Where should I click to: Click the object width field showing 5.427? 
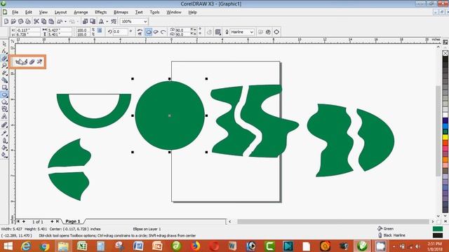(x=59, y=29)
